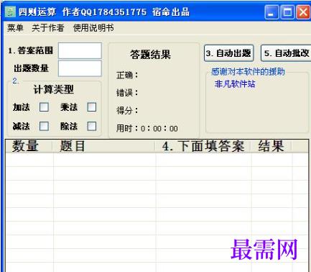Enable the 减法 checkbox
Image resolution: width=311 pixels, height=272 pixels.
click(44, 126)
